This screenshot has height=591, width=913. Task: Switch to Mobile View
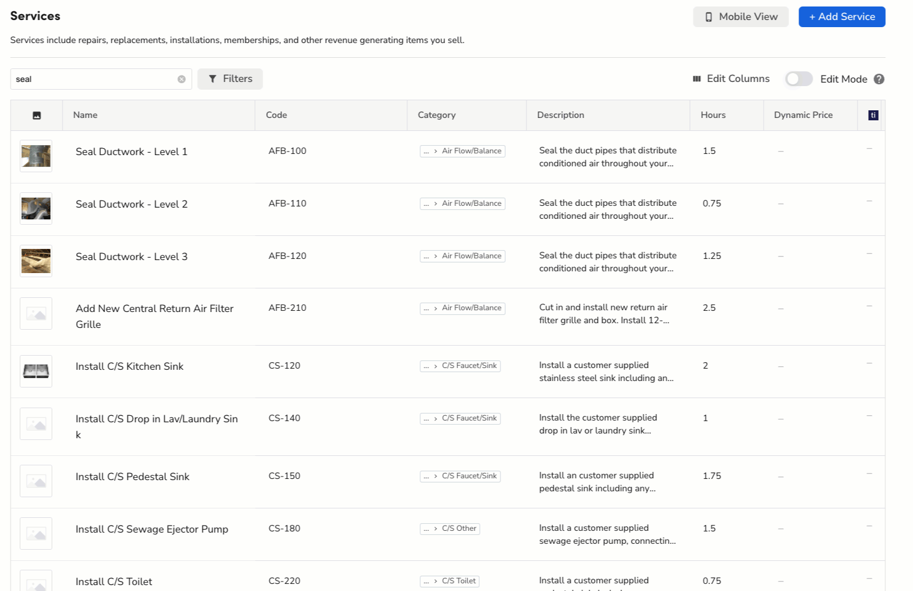(x=741, y=17)
